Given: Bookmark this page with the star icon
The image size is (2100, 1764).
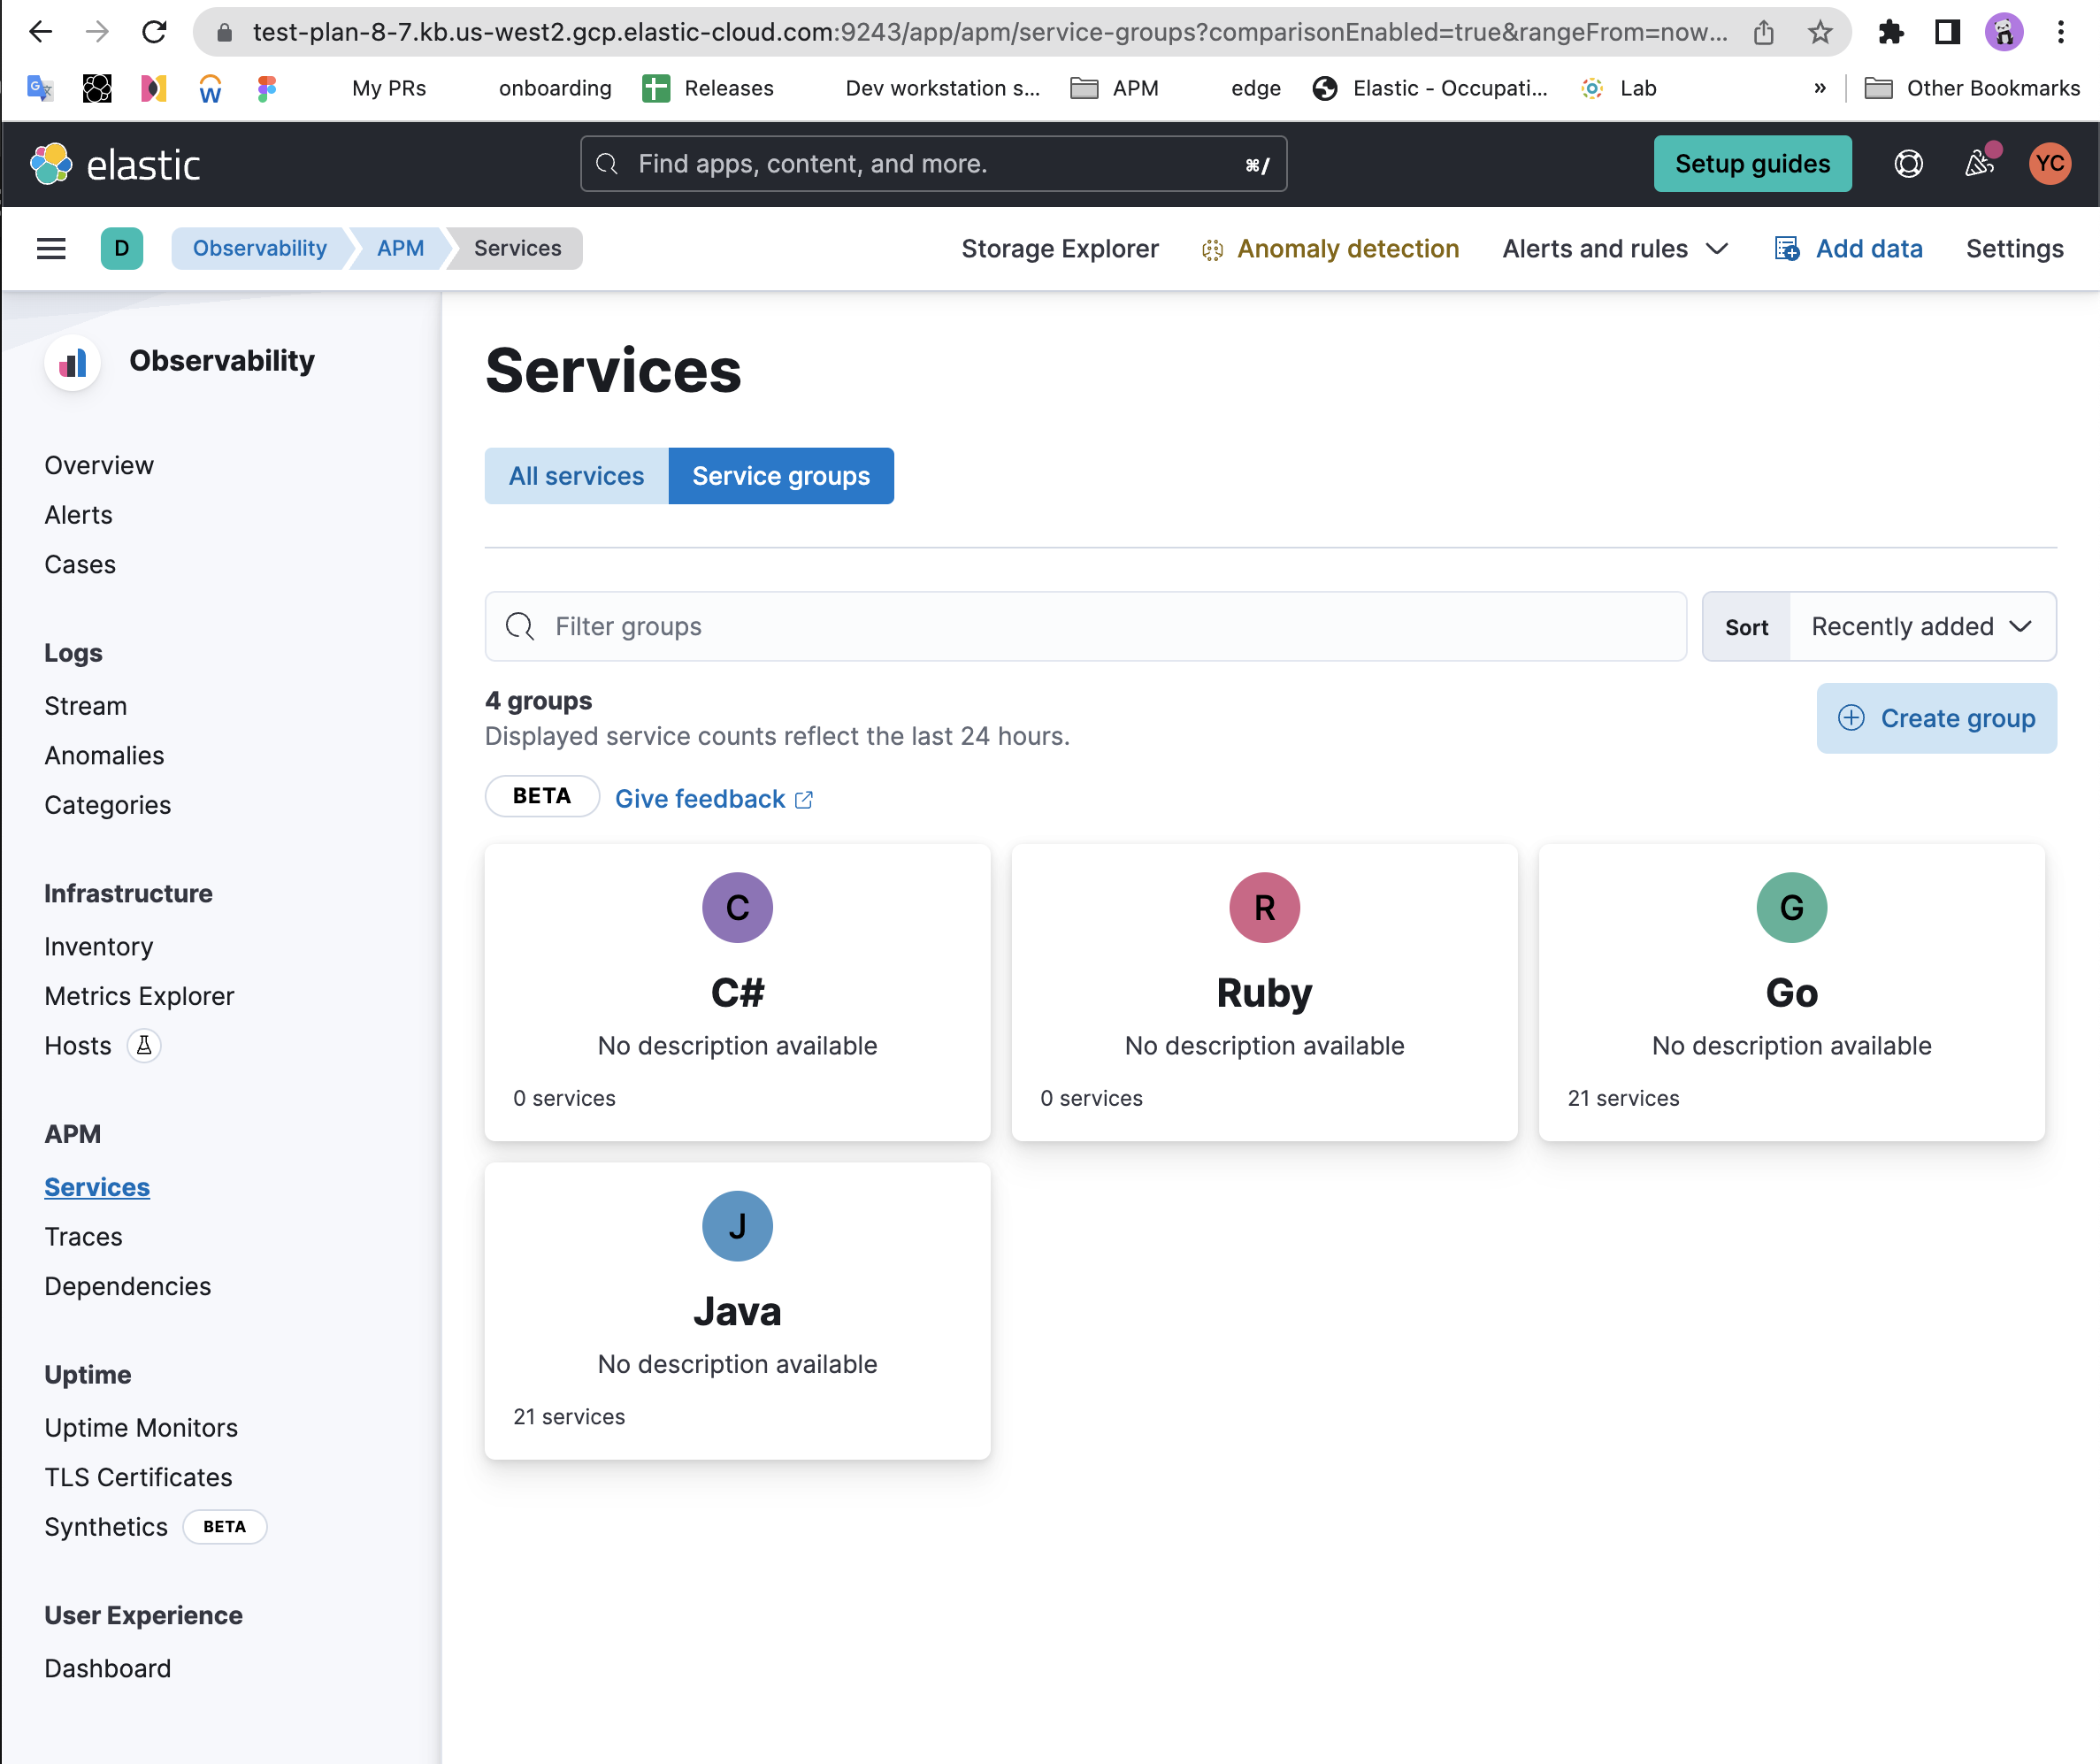Looking at the screenshot, I should 1820,32.
